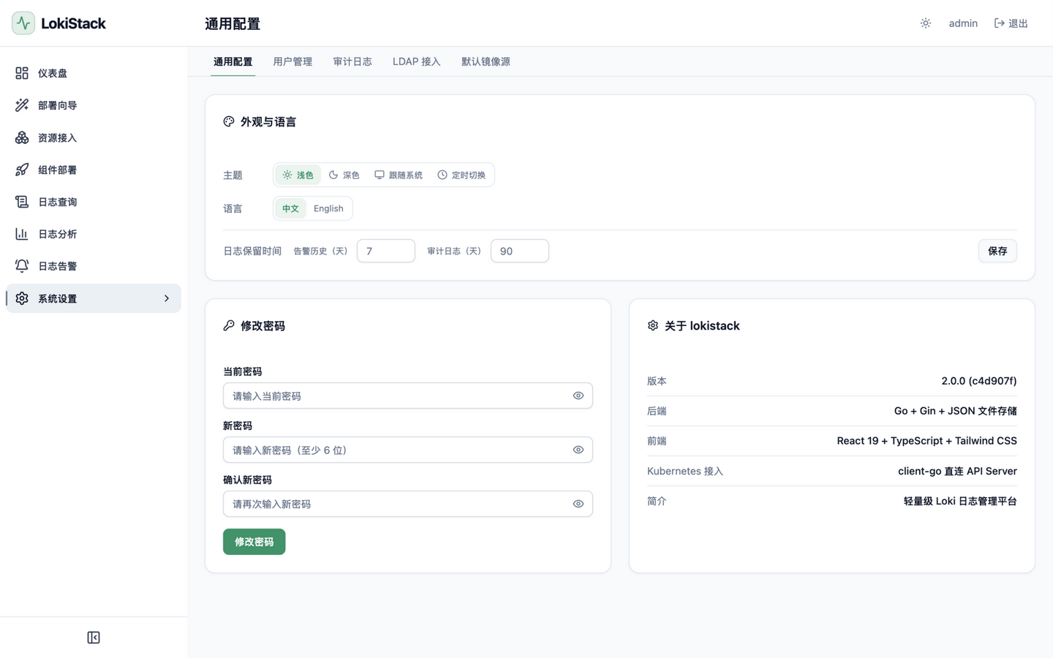
Task: Click the 外观与语言 palette icon
Action: point(229,122)
